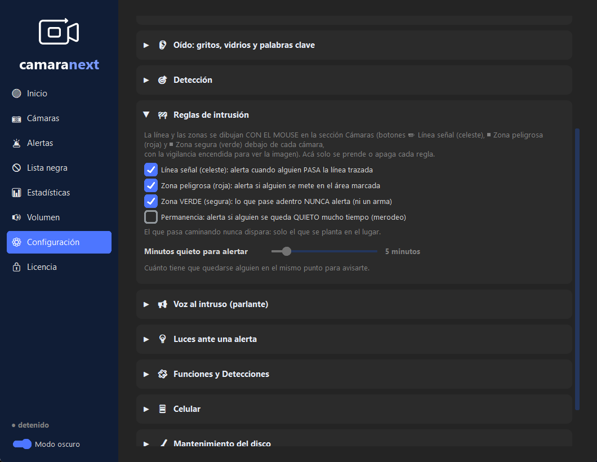The width and height of the screenshot is (597, 462).
Task: Enable Permanencia merodeo alert checkbox
Action: coord(151,217)
